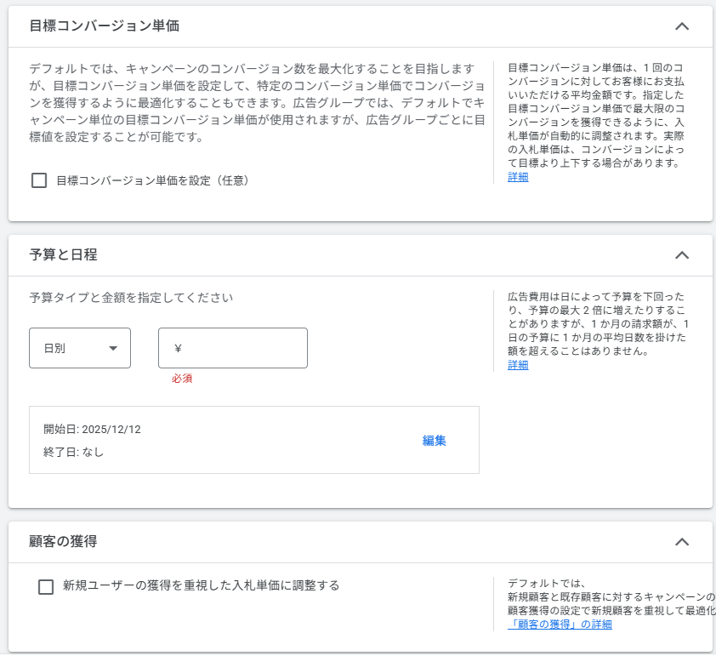Screen dimensions: 716x656
Task: Click the arrow icon on 日別 dropdown
Action: point(113,348)
